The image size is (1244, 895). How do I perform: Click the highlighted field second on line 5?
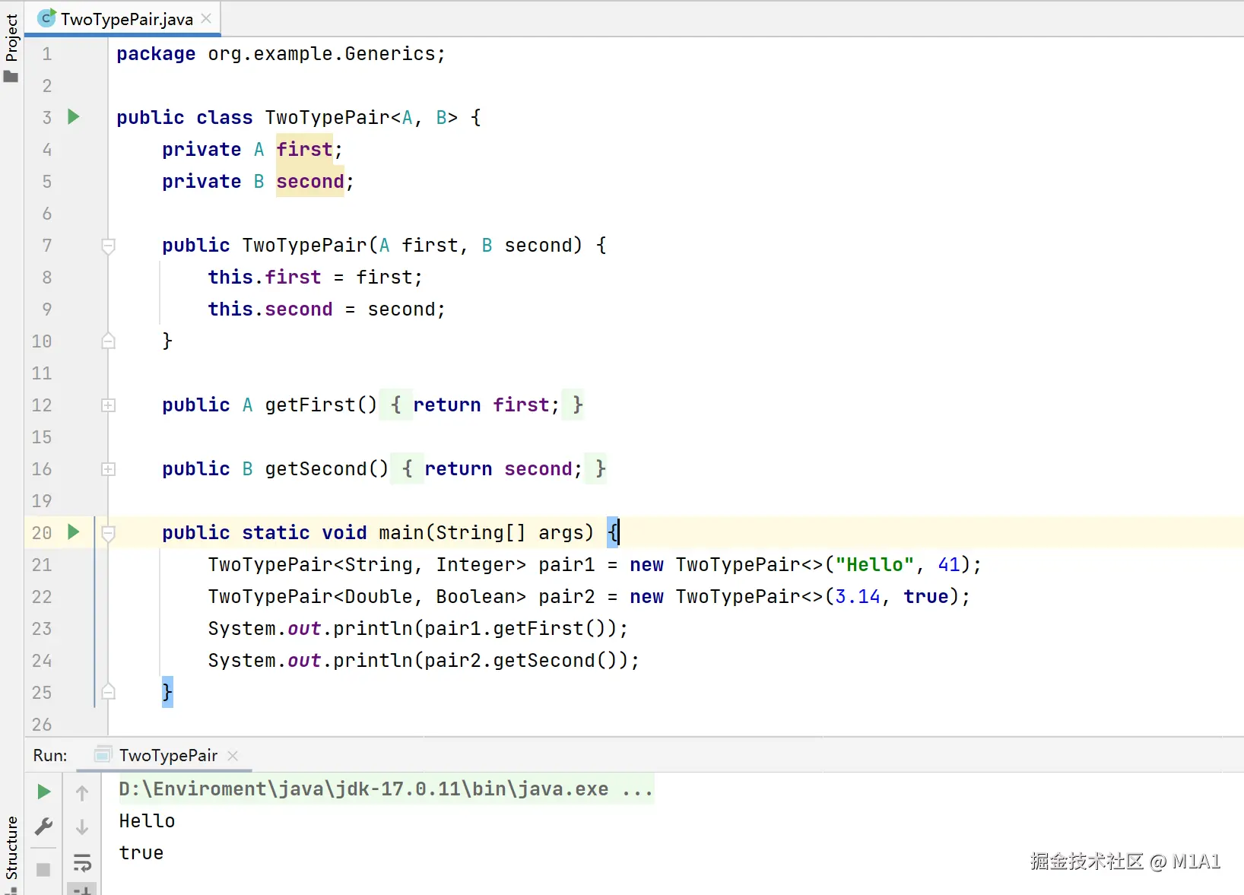(310, 182)
